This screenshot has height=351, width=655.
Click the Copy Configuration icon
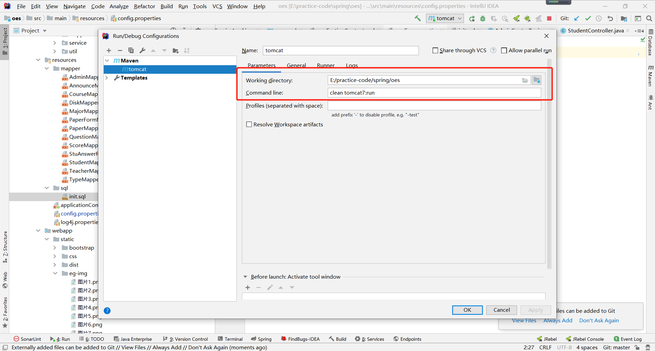pos(131,51)
